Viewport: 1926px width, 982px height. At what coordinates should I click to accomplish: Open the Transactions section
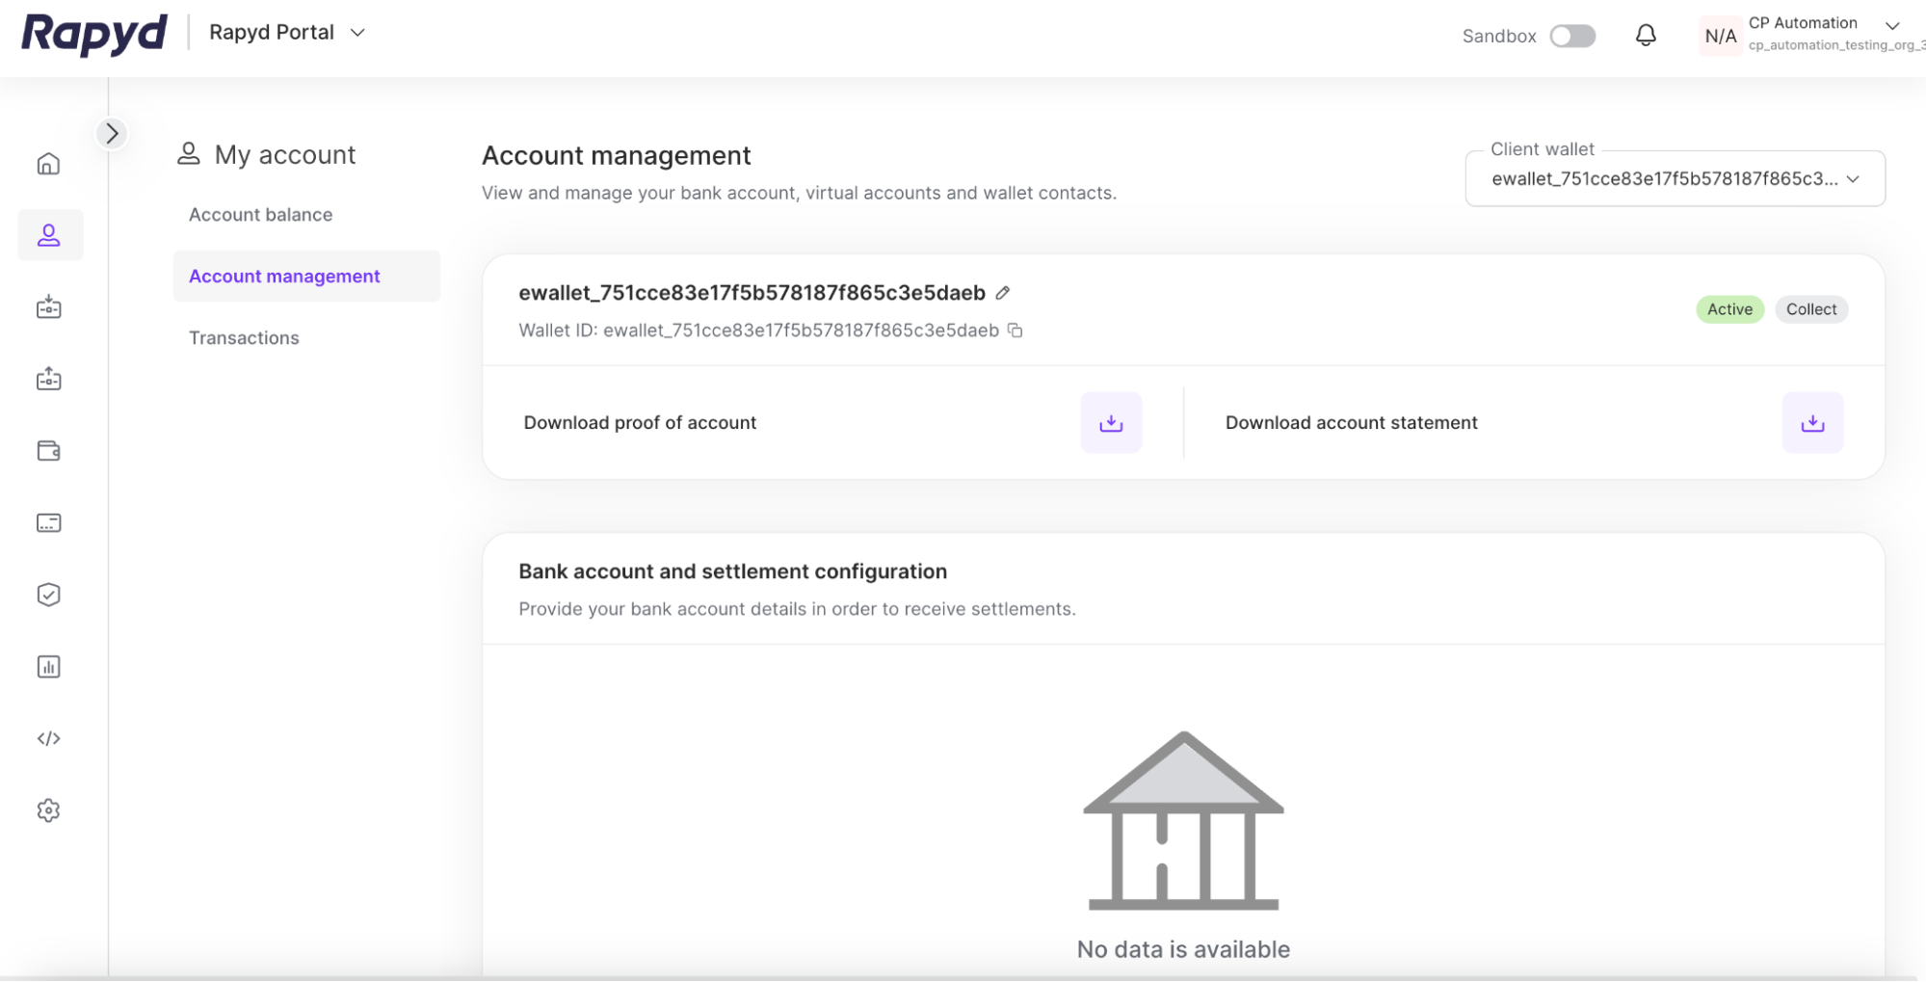point(244,338)
